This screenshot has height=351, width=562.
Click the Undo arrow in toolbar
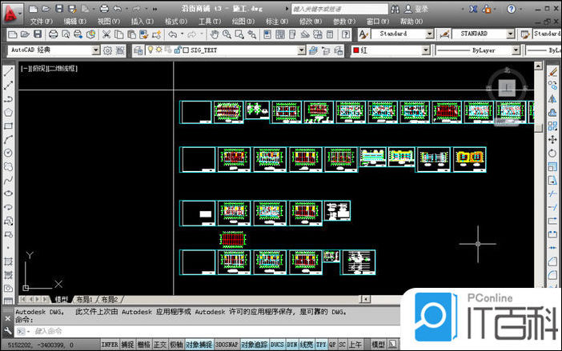173,34
